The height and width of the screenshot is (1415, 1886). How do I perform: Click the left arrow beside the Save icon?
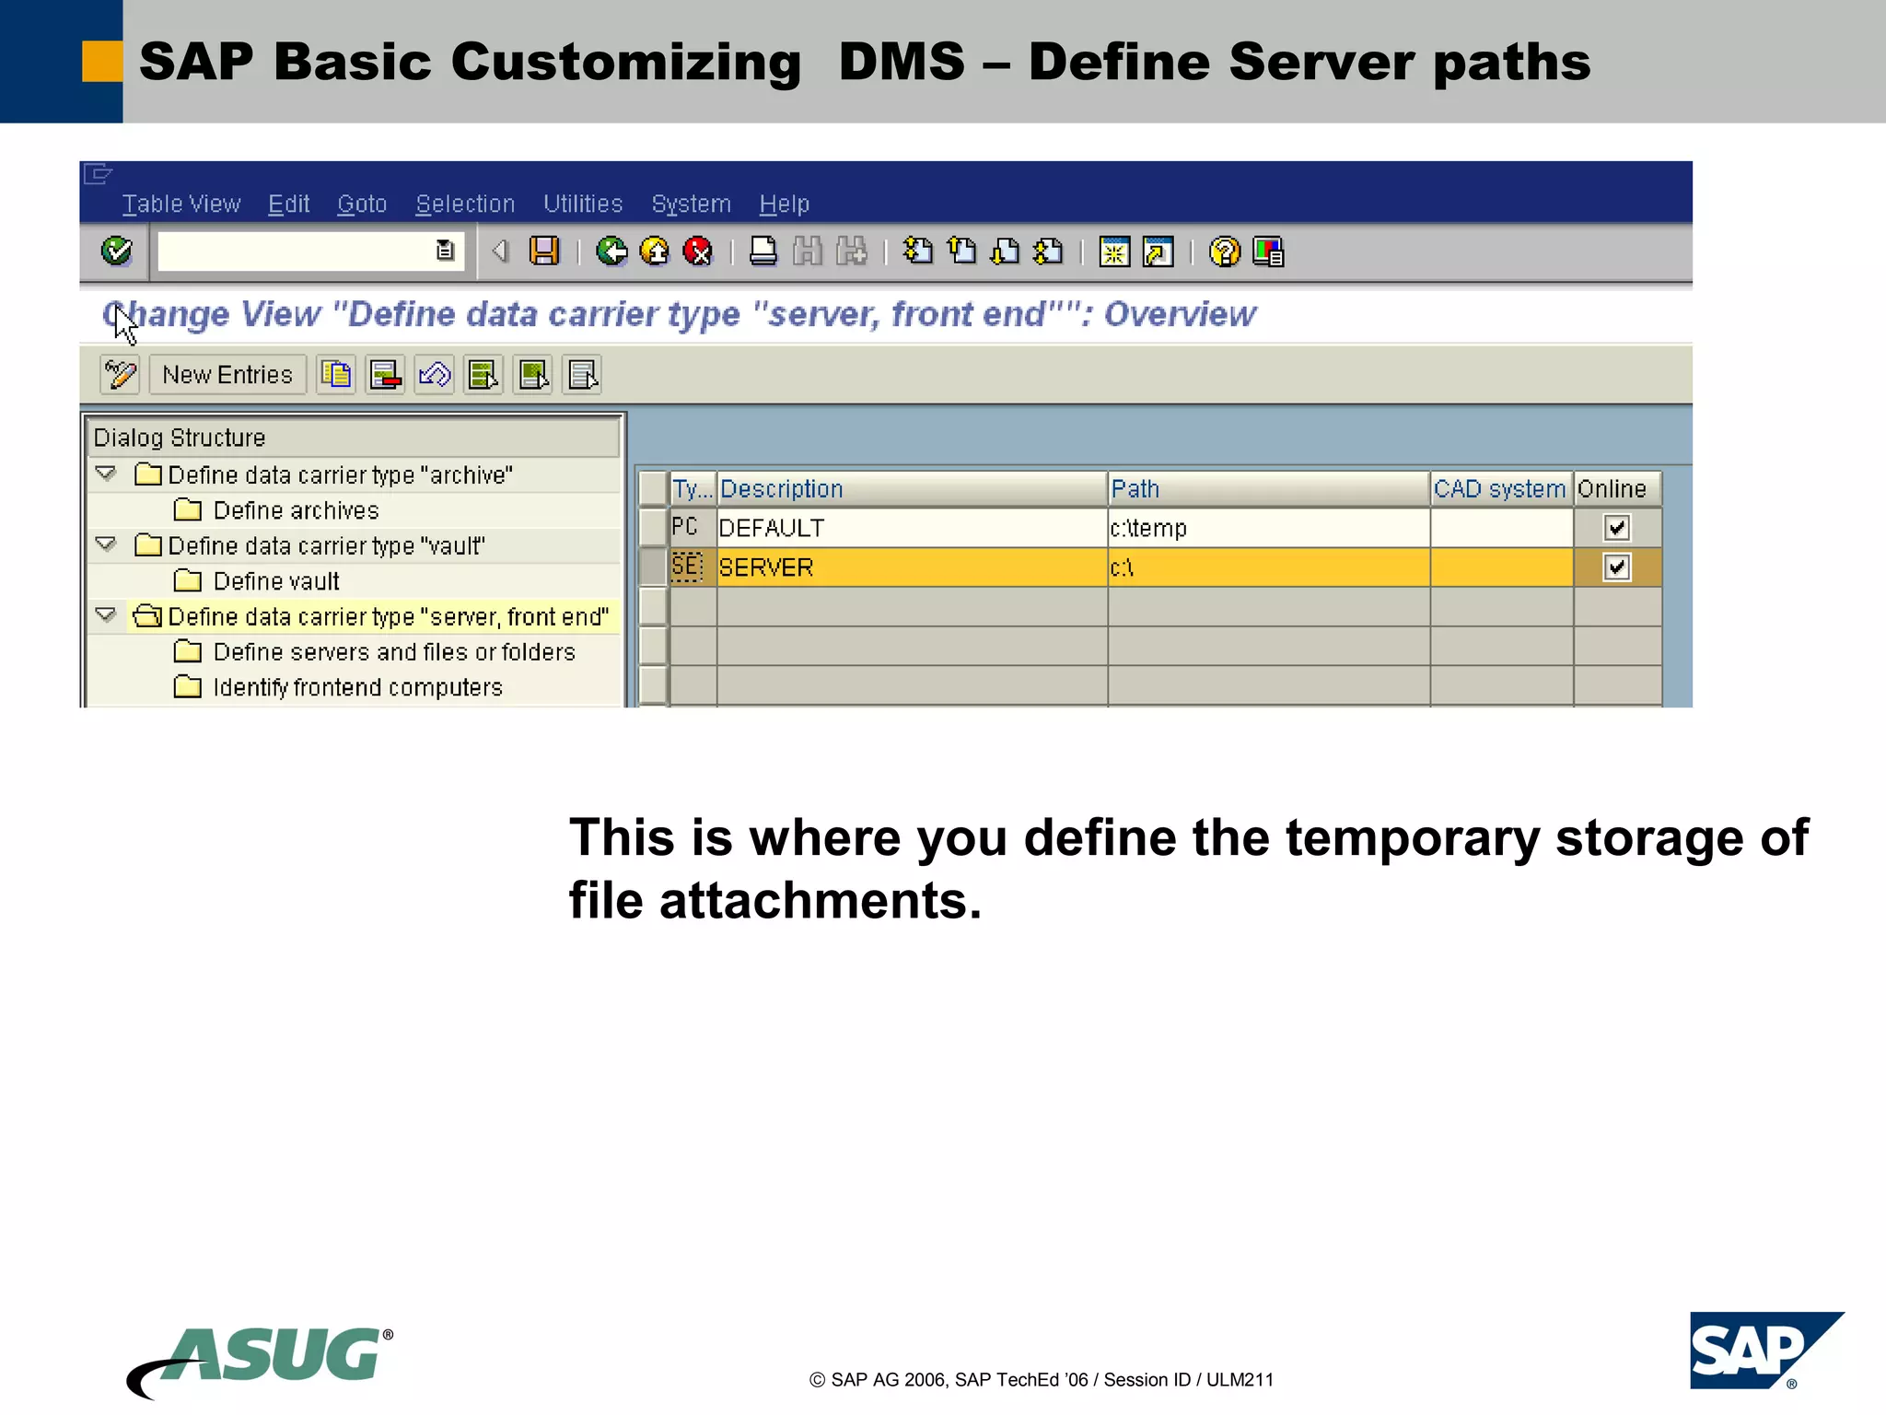[x=501, y=251]
